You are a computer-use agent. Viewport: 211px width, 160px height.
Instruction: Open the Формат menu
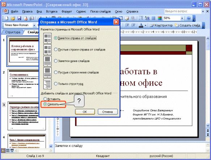pos(67,12)
